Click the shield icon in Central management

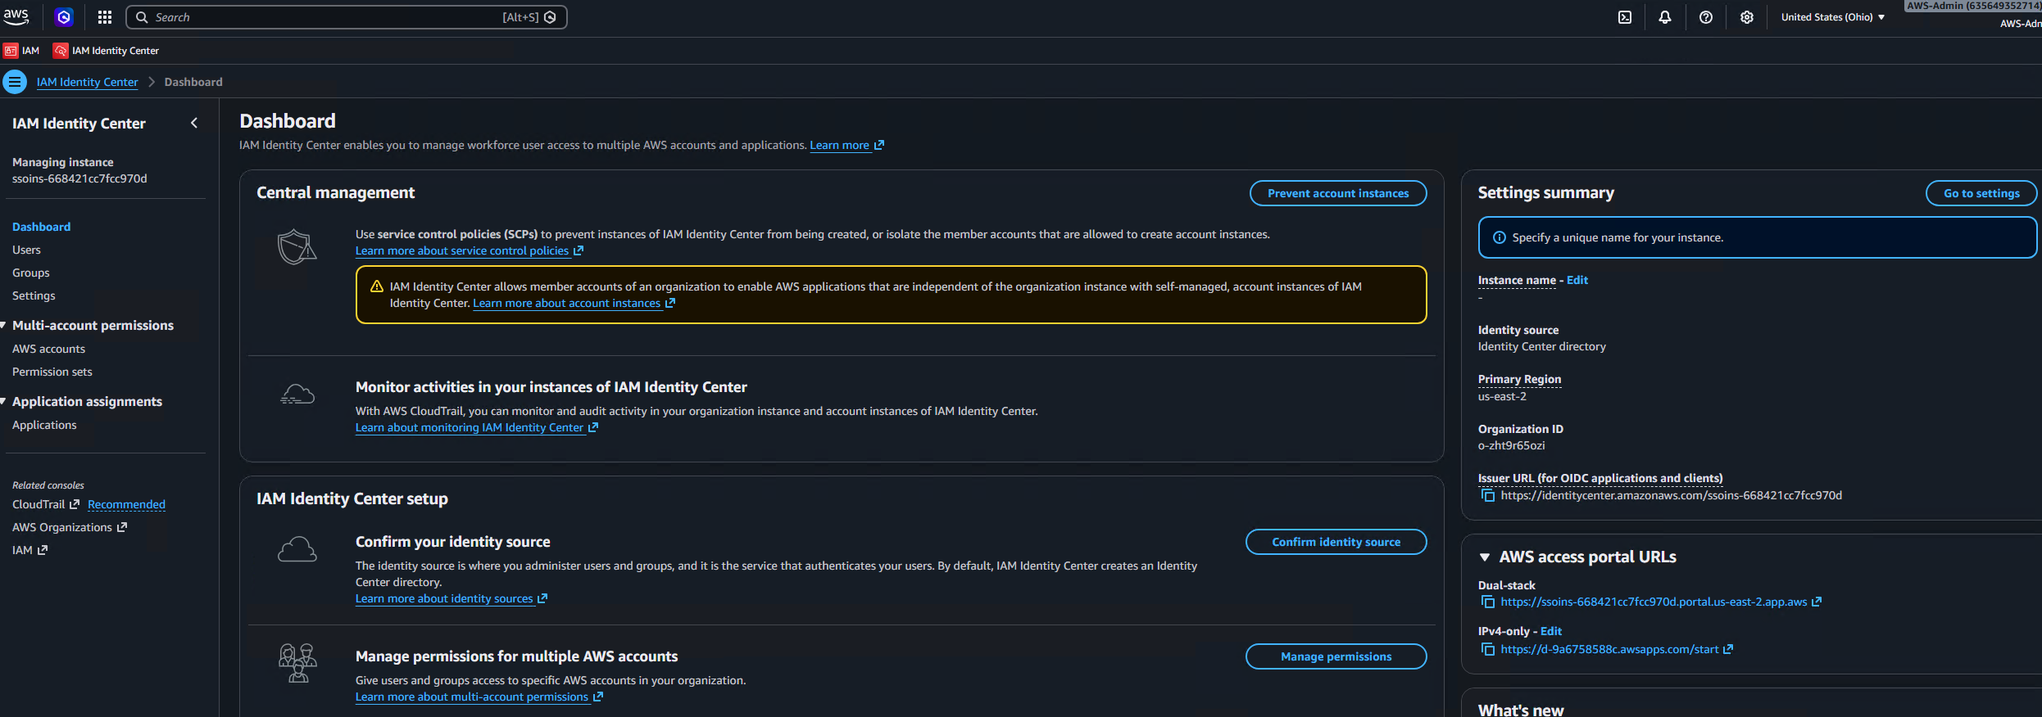pos(297,247)
